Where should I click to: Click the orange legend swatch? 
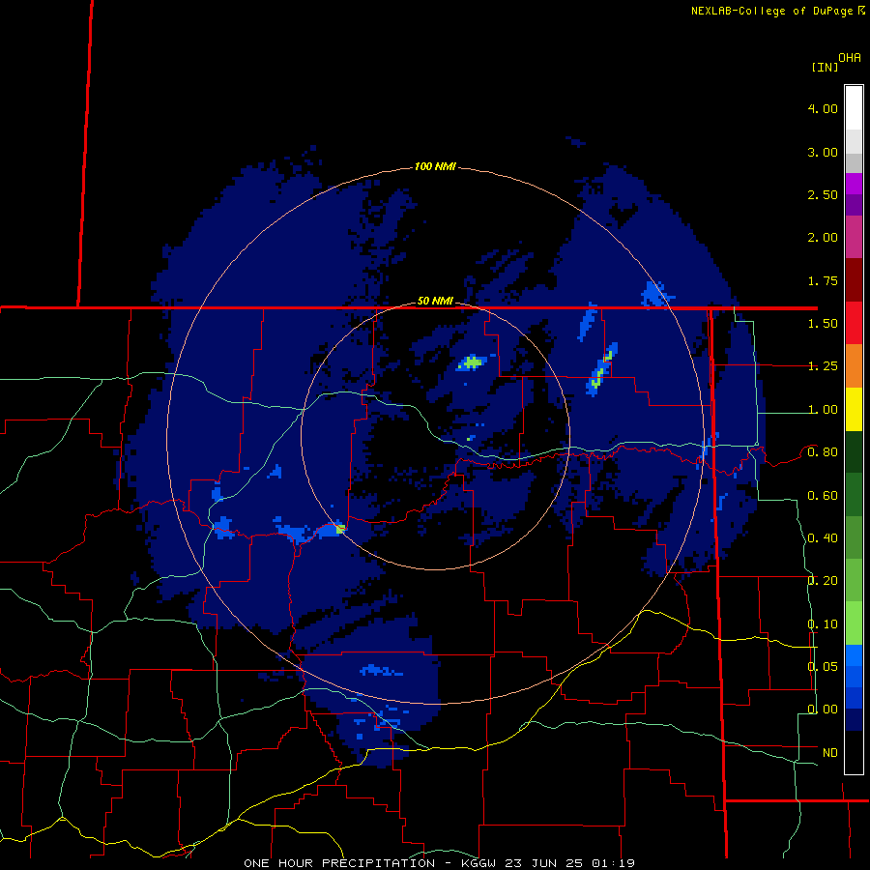(854, 366)
